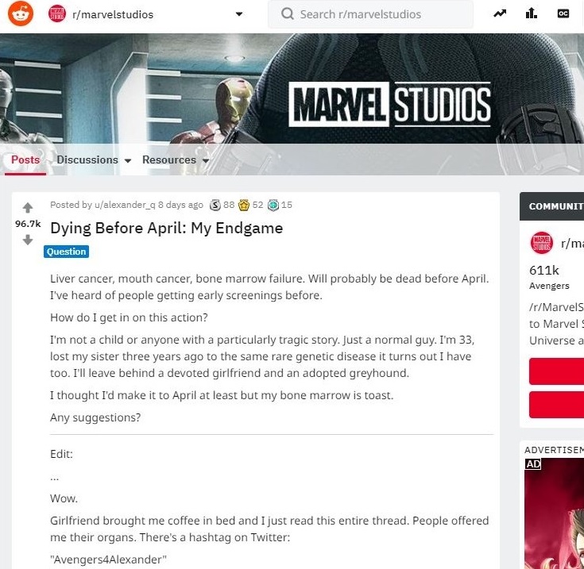The image size is (584, 569).
Task: Click the Reddit logo home icon
Action: [x=21, y=14]
